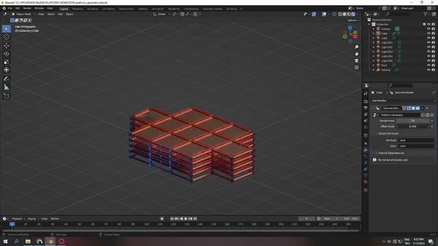
Task: Hide the Cube object in viewport
Action: click(428, 33)
